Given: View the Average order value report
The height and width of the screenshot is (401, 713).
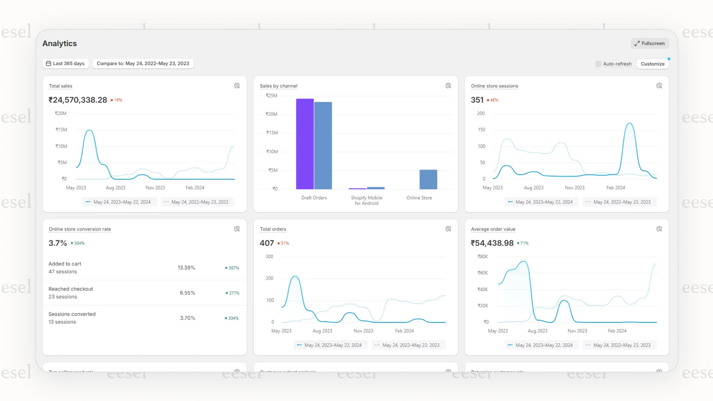Looking at the screenshot, I should pyautogui.click(x=493, y=229).
